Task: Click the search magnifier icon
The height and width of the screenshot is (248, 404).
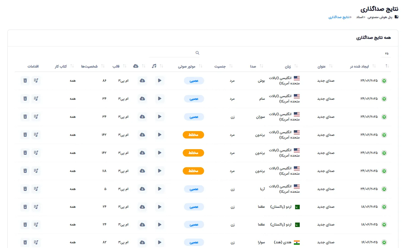Action: (197, 53)
